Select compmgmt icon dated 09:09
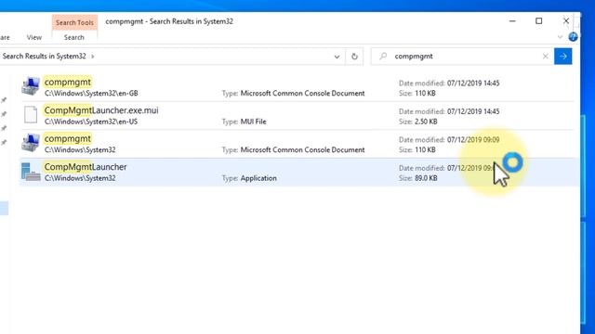Screen dimensions: 595x334 click(x=31, y=143)
